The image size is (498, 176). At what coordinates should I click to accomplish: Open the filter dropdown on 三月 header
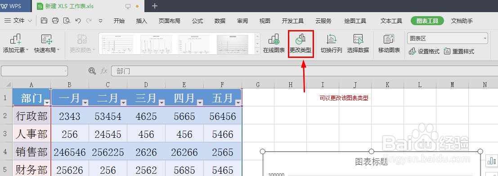coord(162,102)
